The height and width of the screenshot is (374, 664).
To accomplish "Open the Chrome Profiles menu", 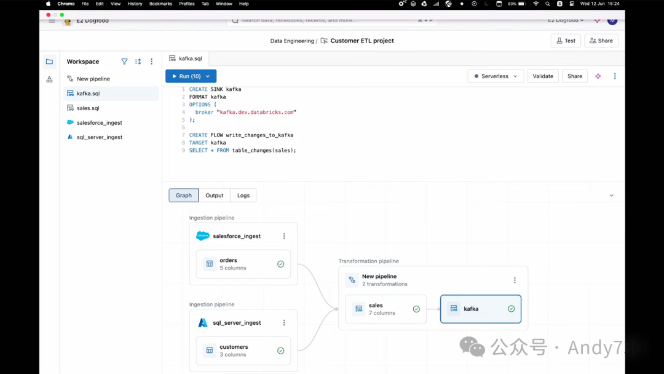I will click(x=187, y=4).
